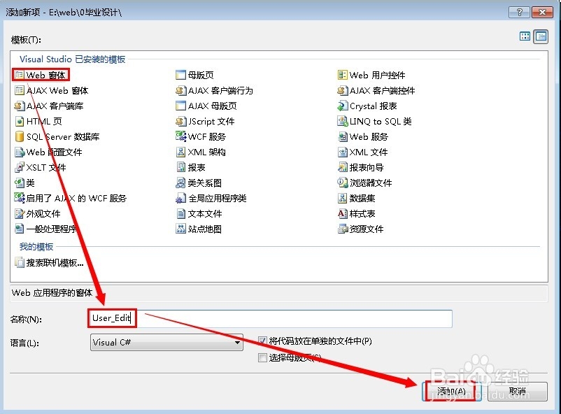Open 搜索联机模板 online template search
This screenshot has width=561, height=414.
(x=49, y=263)
